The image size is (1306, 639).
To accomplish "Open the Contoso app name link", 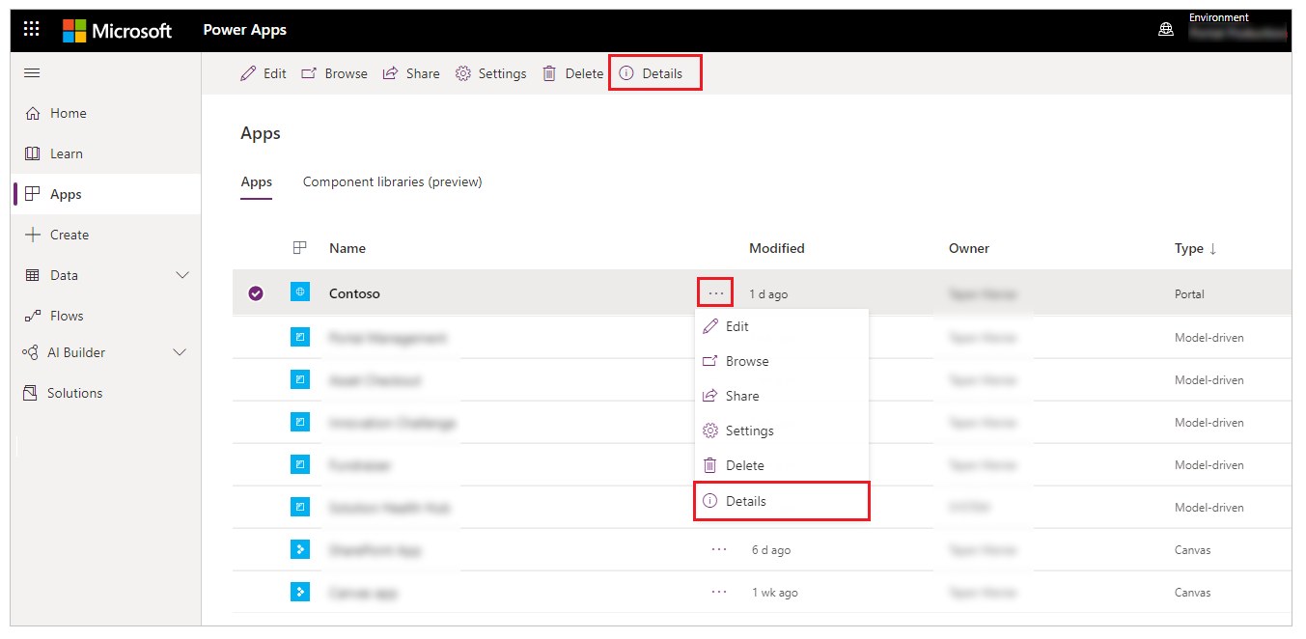I will click(354, 293).
